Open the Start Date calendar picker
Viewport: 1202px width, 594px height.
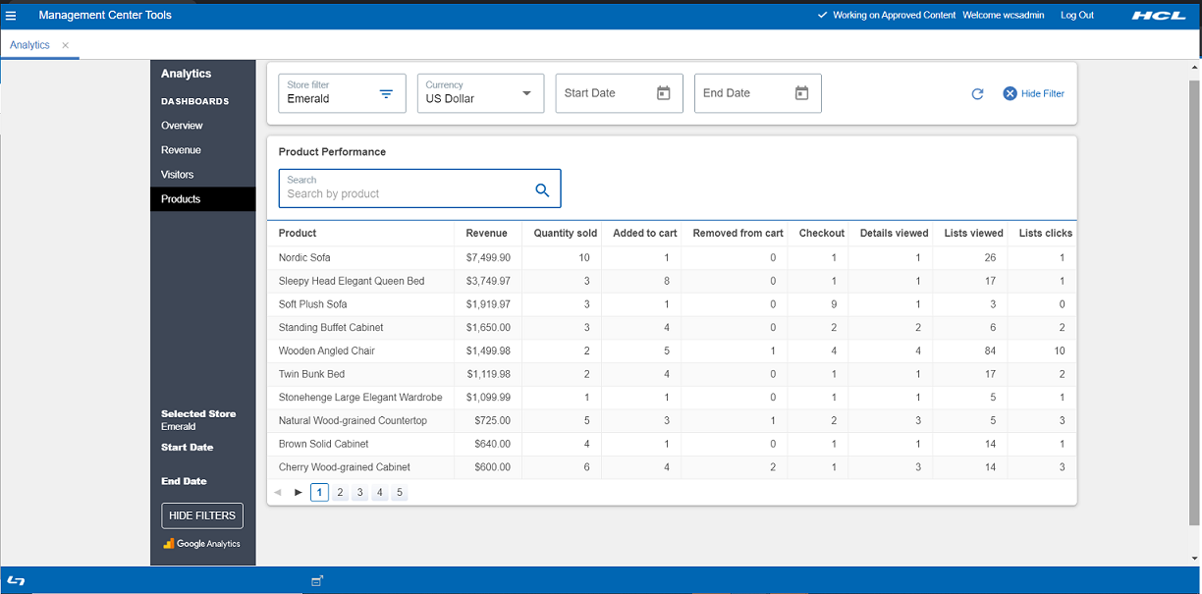[x=663, y=93]
